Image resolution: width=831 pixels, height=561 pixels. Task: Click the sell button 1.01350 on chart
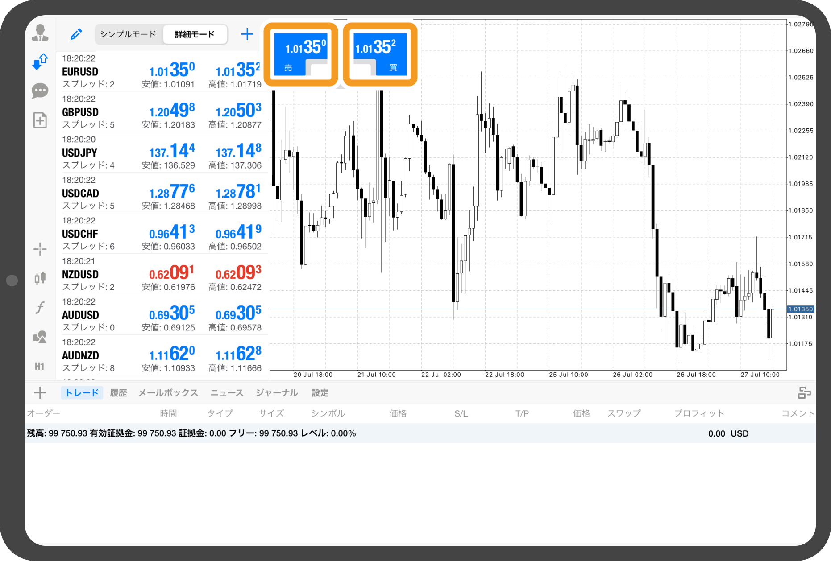pos(301,54)
